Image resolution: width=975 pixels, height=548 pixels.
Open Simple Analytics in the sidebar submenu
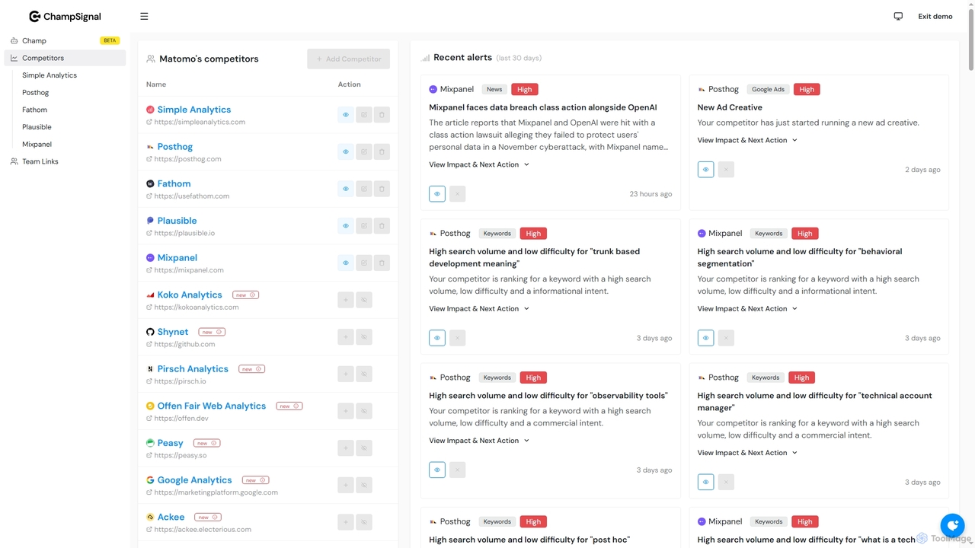click(x=50, y=75)
